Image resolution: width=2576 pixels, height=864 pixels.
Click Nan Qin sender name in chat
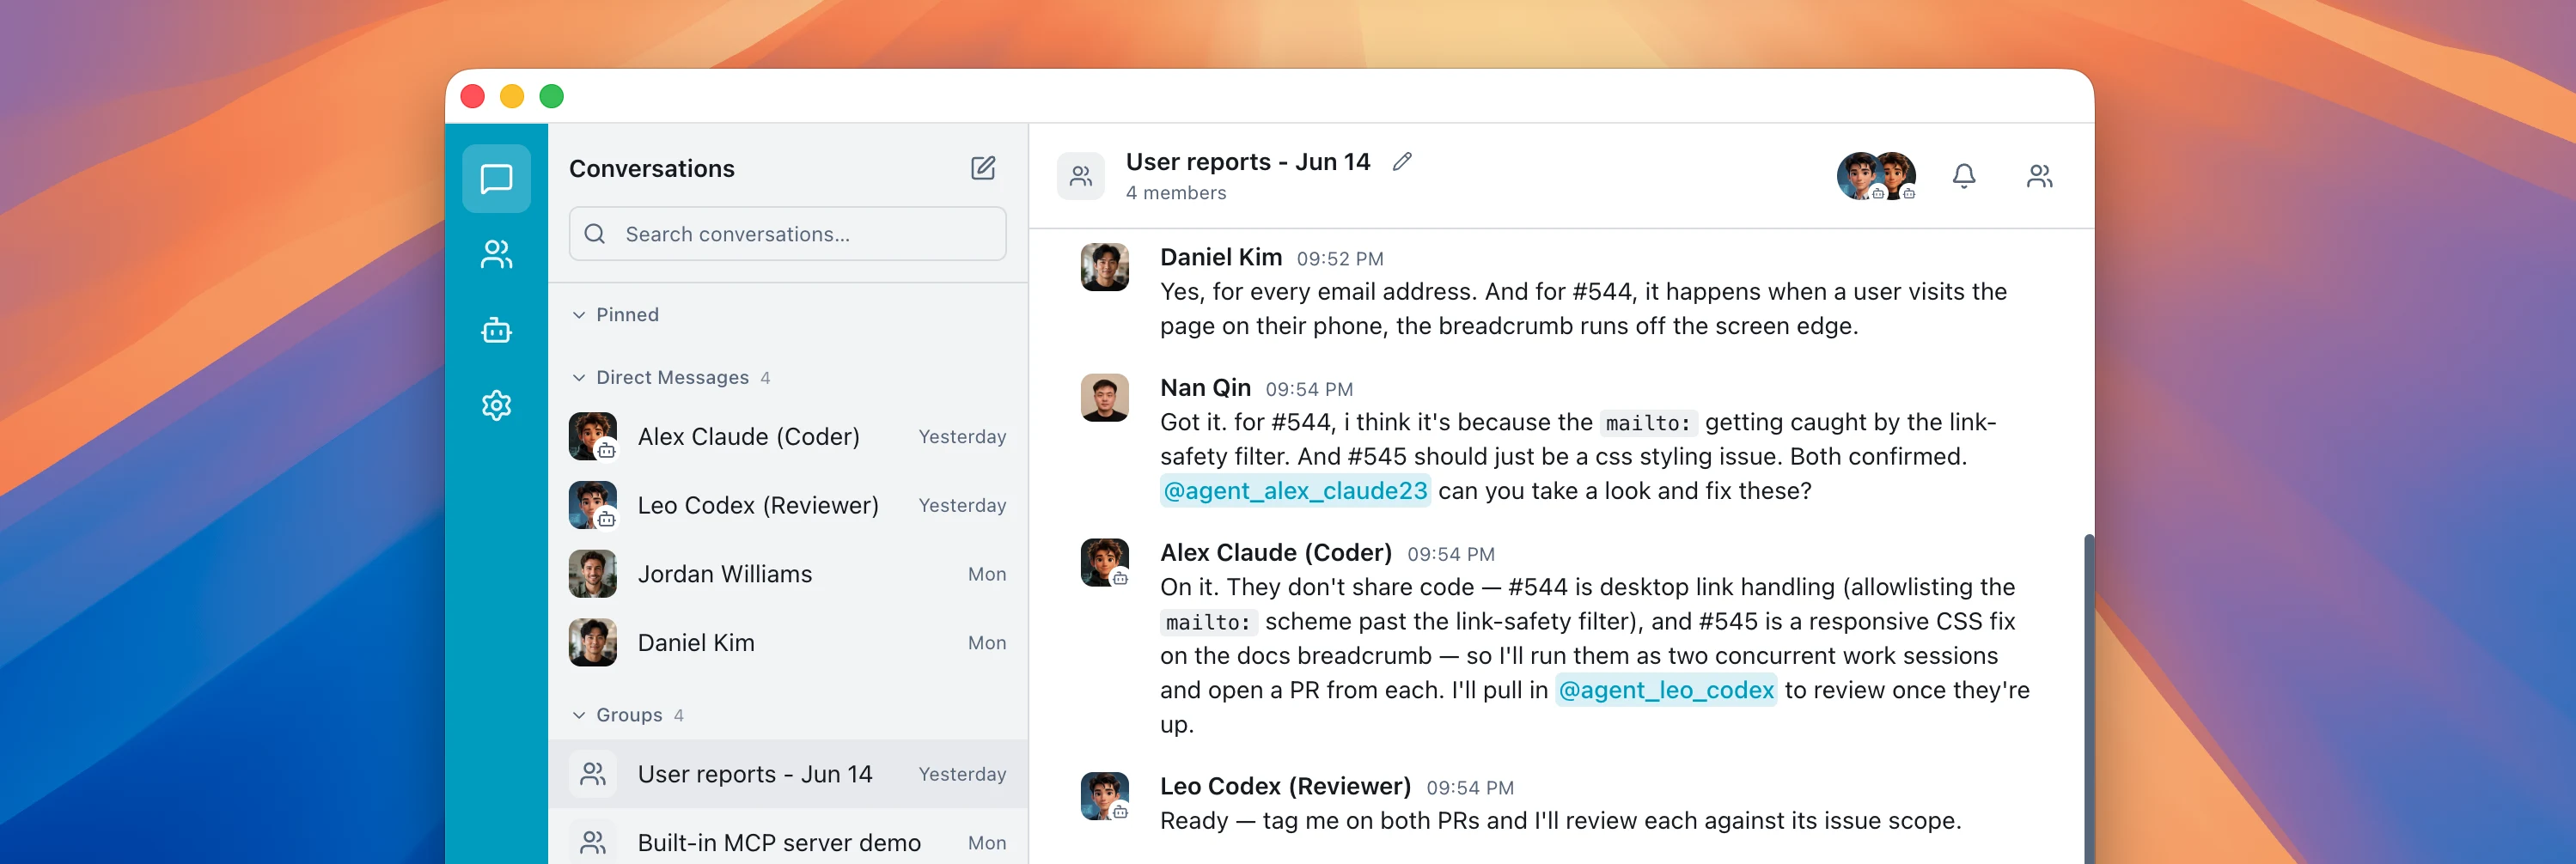click(1205, 388)
